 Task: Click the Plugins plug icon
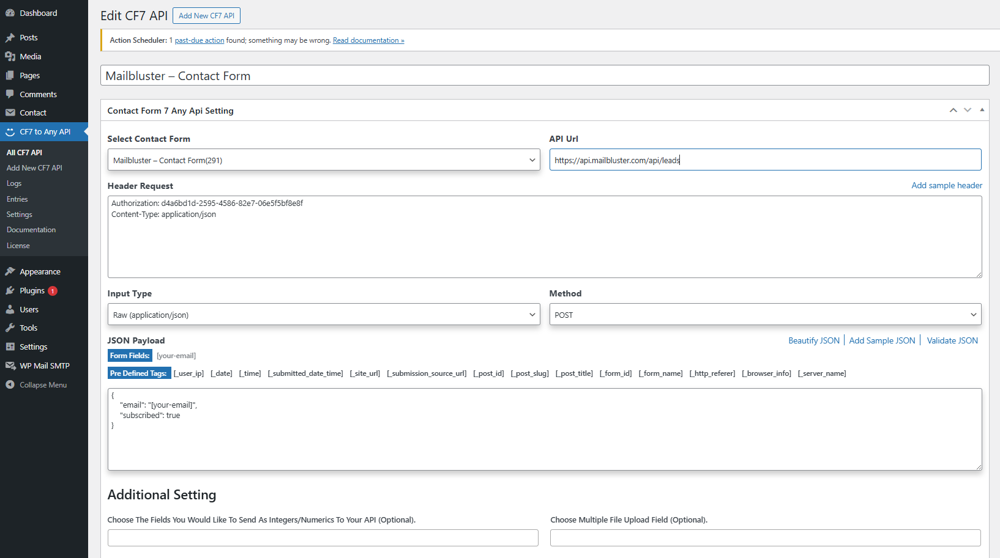pyautogui.click(x=10, y=290)
